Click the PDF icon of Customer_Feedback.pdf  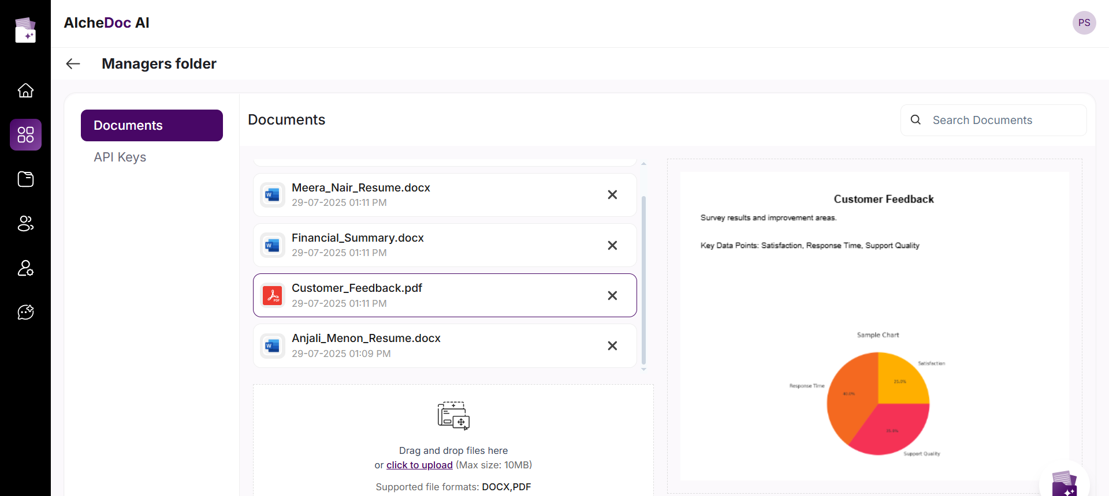pos(272,295)
